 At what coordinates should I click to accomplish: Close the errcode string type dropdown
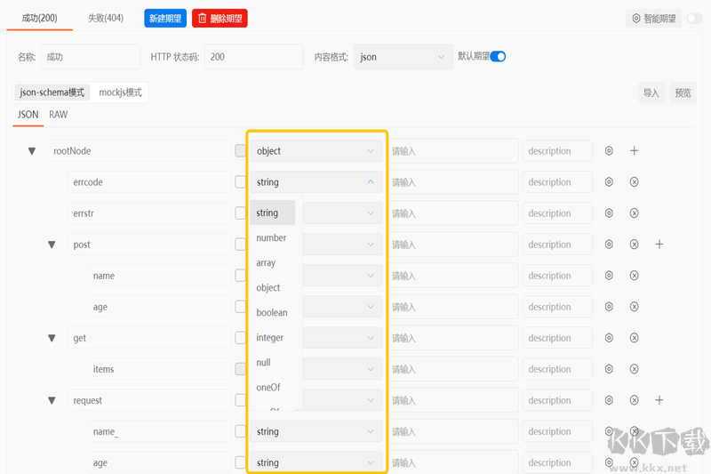click(316, 182)
